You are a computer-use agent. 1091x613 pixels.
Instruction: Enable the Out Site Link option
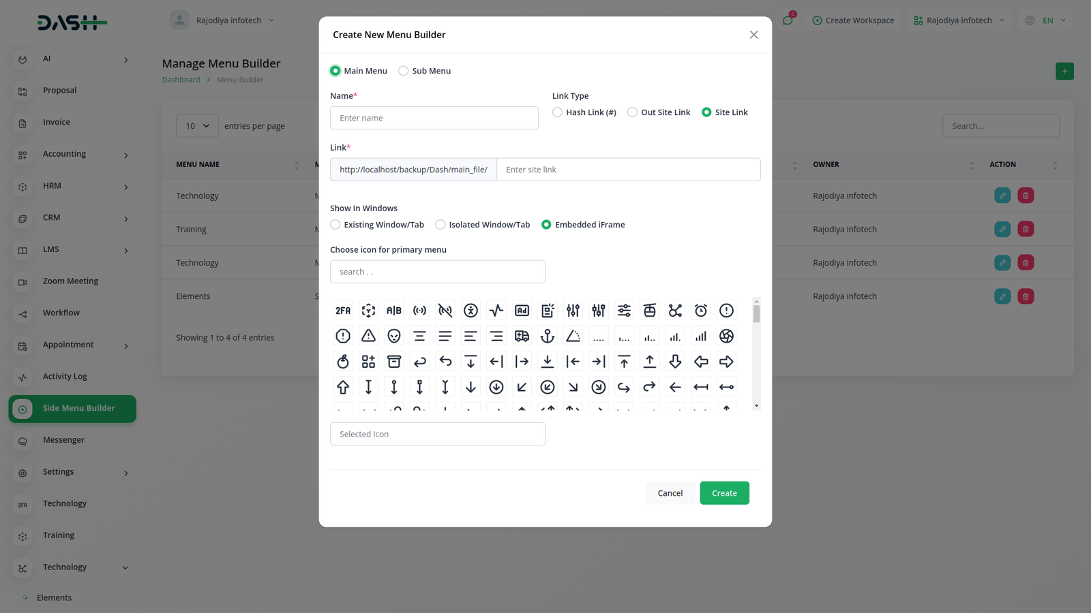tap(633, 112)
